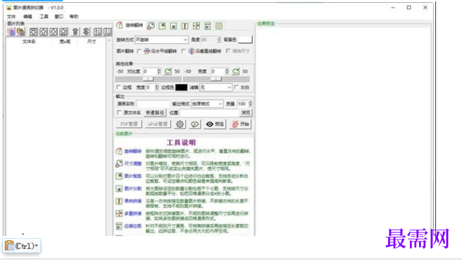
Task: Click the image list scrollbar up arrow
Action: coord(109,40)
